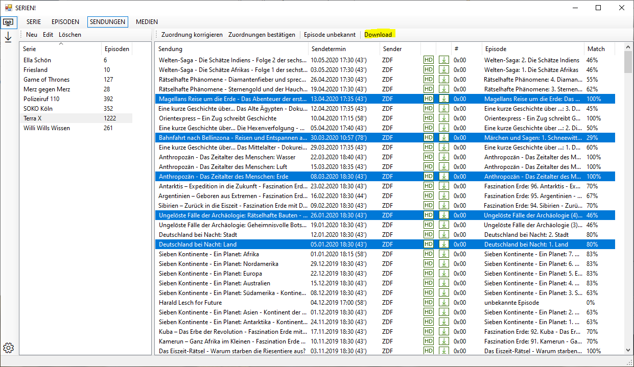Switch to the EPISODEN tab
The width and height of the screenshot is (634, 367).
coord(65,22)
